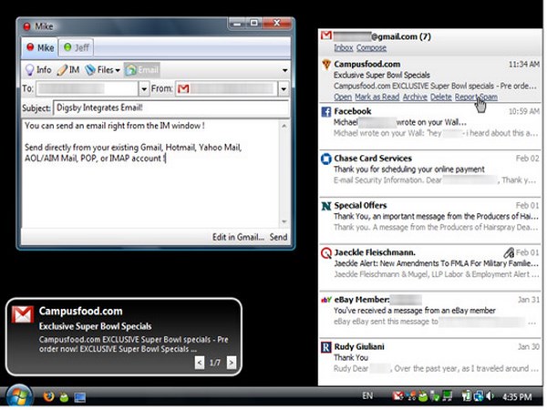Expand the From account dropdown
This screenshot has height=410, width=547.
[x=283, y=88]
